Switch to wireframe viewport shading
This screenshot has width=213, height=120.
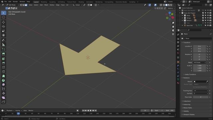pos(164,5)
